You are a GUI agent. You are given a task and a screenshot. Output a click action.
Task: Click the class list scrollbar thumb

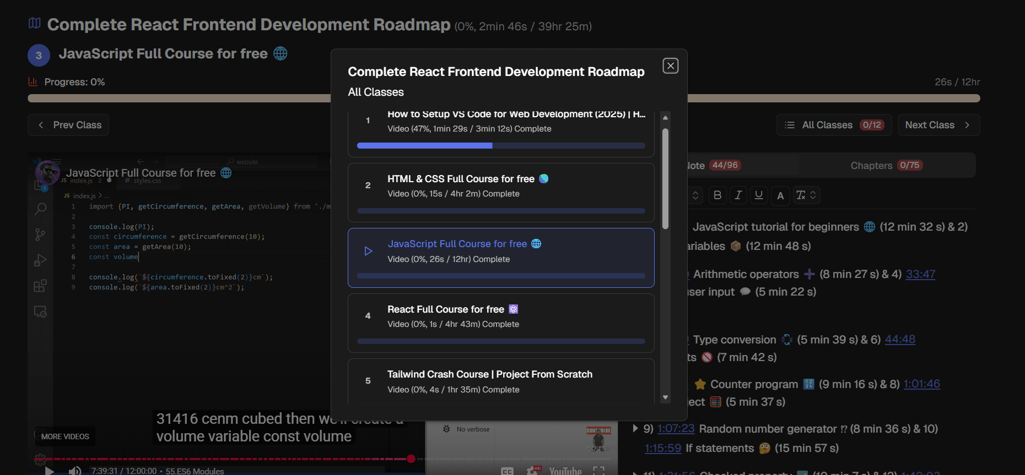(x=665, y=179)
